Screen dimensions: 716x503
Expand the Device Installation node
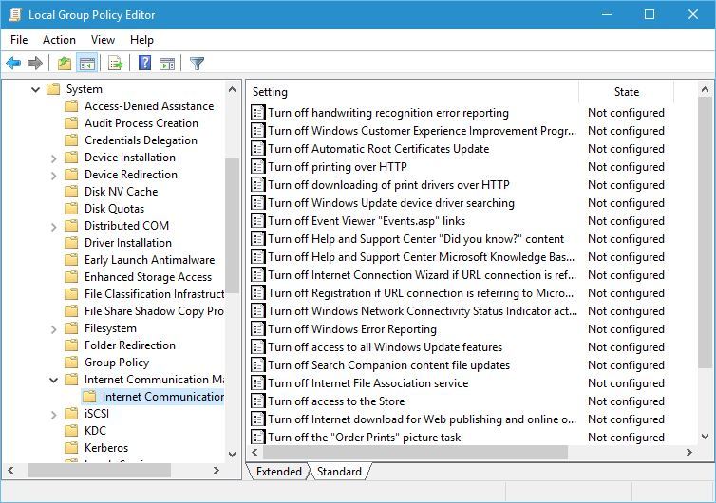click(x=54, y=158)
